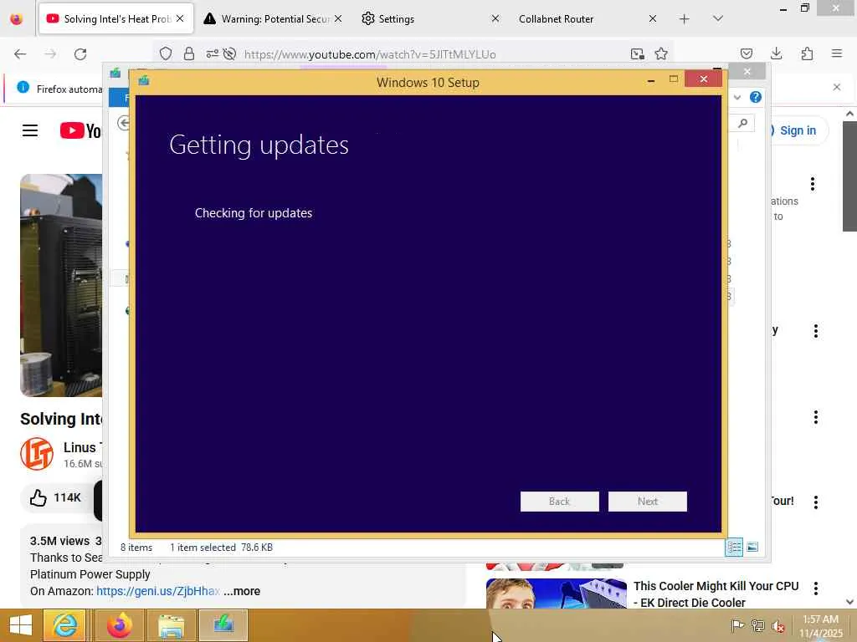Bookmark this page with star icon
Image resolution: width=857 pixels, height=642 pixels.
[661, 53]
